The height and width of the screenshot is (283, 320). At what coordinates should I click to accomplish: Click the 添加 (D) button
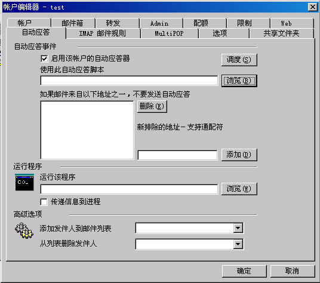pos(239,155)
